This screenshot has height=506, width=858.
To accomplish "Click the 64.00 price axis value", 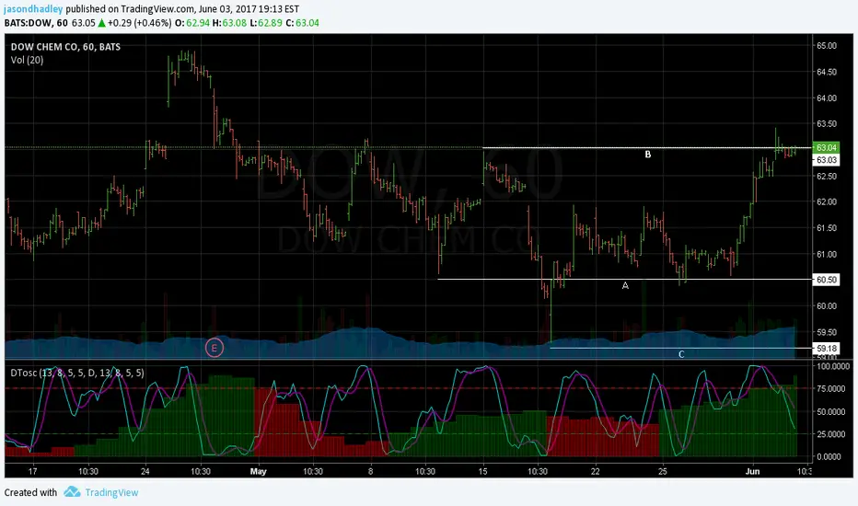I will [827, 98].
